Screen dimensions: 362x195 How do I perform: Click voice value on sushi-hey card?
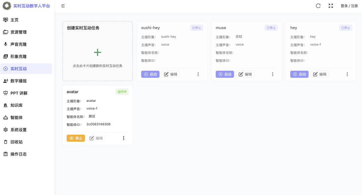165,45
